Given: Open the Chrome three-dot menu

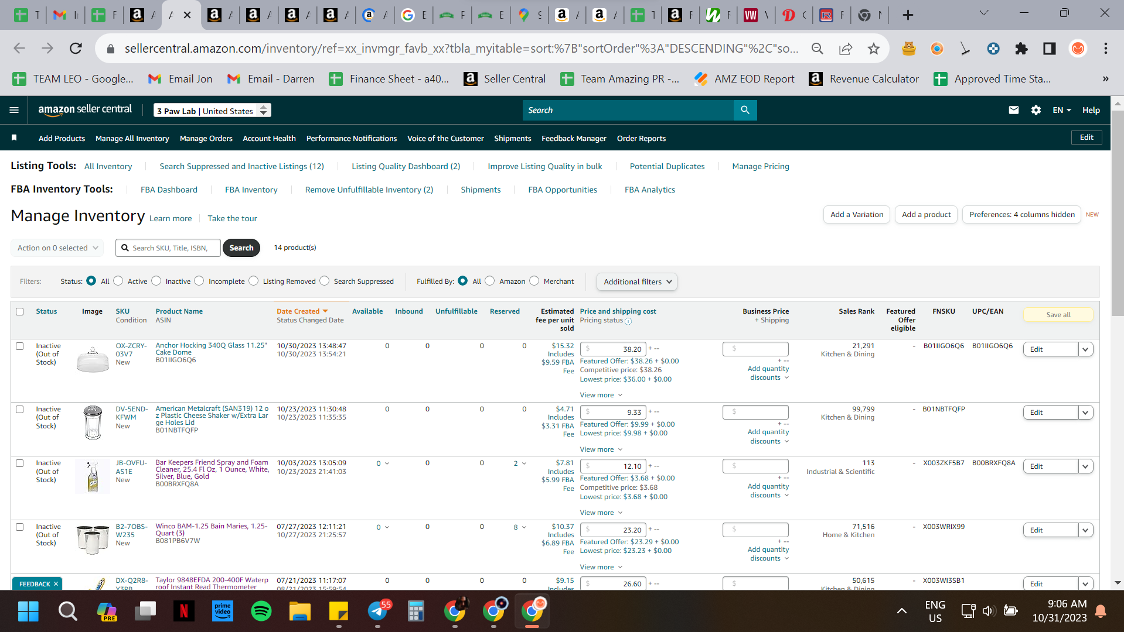Looking at the screenshot, I should pyautogui.click(x=1106, y=49).
